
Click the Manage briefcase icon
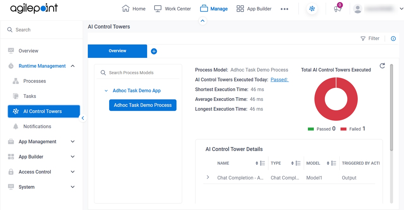coord(204,9)
